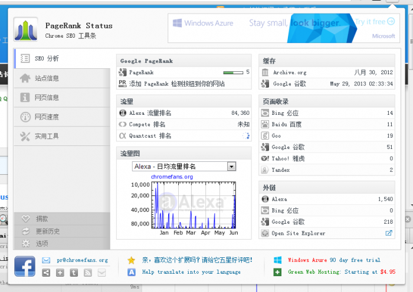Click the 捐款 donation item
413x292 pixels.
tap(63, 218)
